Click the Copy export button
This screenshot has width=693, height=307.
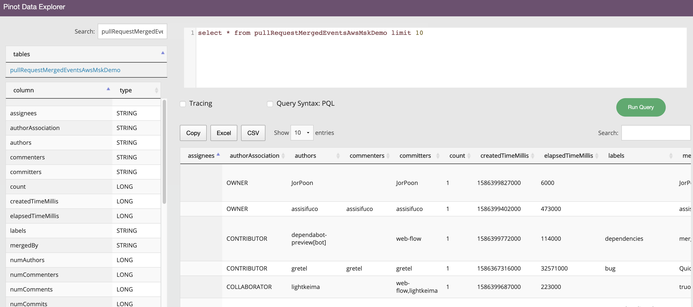point(193,133)
